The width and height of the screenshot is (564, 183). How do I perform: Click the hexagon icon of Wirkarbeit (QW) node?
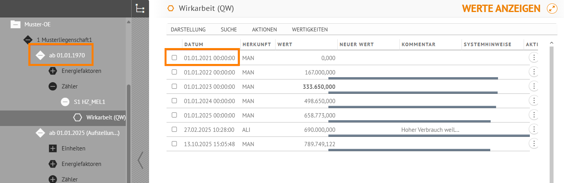point(78,117)
